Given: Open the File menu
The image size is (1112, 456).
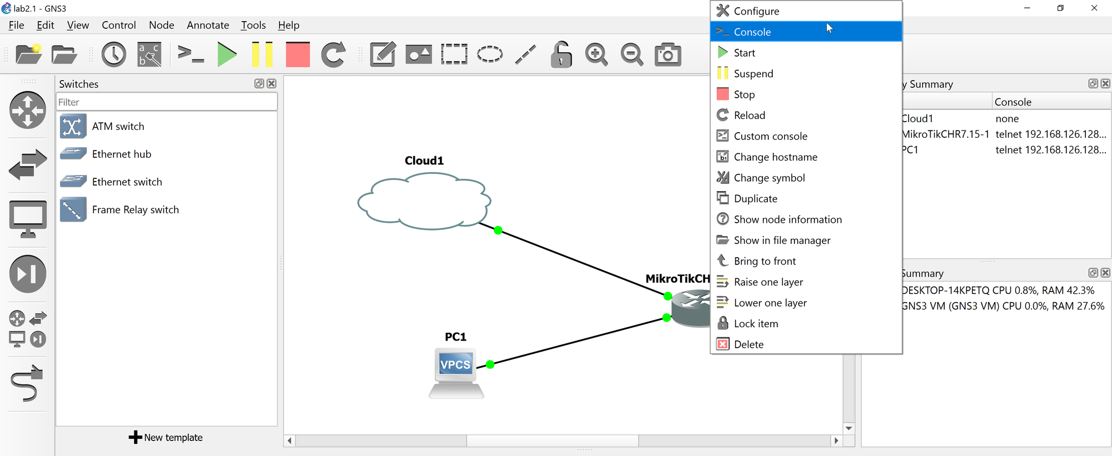Looking at the screenshot, I should pos(17,25).
